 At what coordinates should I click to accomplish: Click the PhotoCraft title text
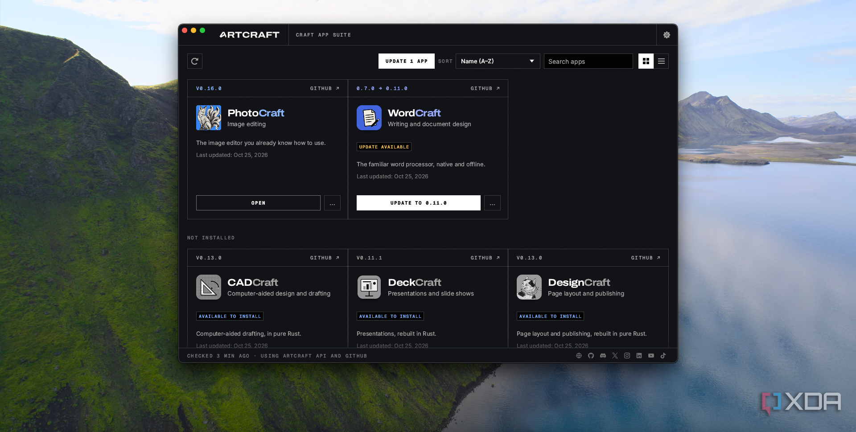pyautogui.click(x=256, y=113)
